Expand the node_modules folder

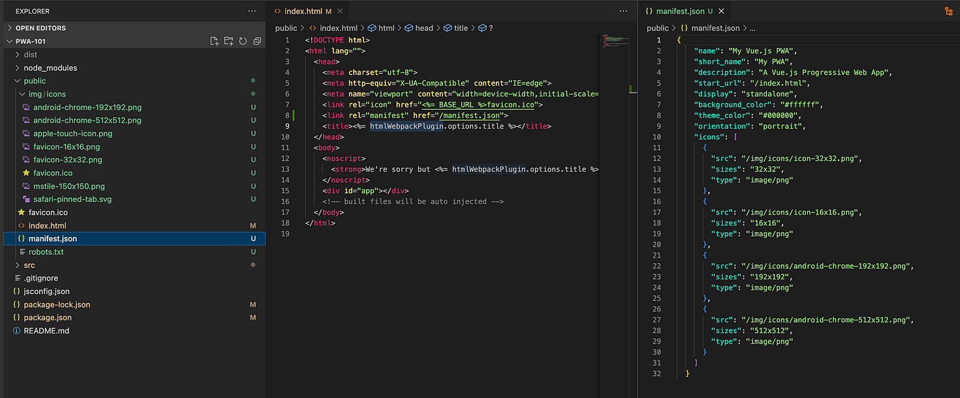point(50,68)
